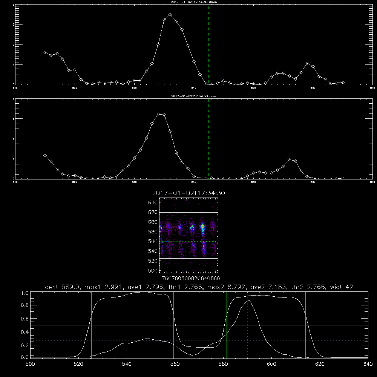Click the heatmap y-axis label 620

point(153,212)
